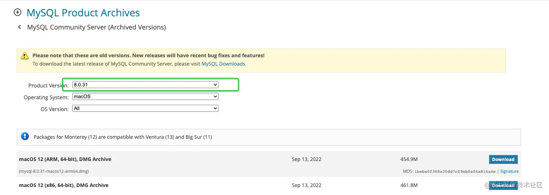This screenshot has width=549, height=195.
Task: Click the MySQL Product Archives heading
Action: pyautogui.click(x=83, y=13)
